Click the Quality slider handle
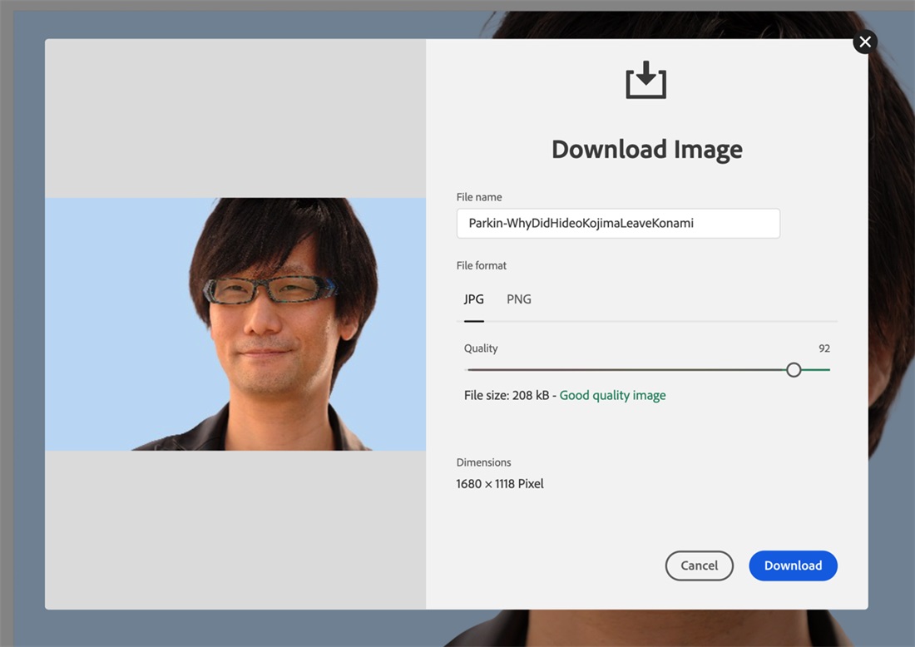The image size is (915, 647). tap(794, 369)
